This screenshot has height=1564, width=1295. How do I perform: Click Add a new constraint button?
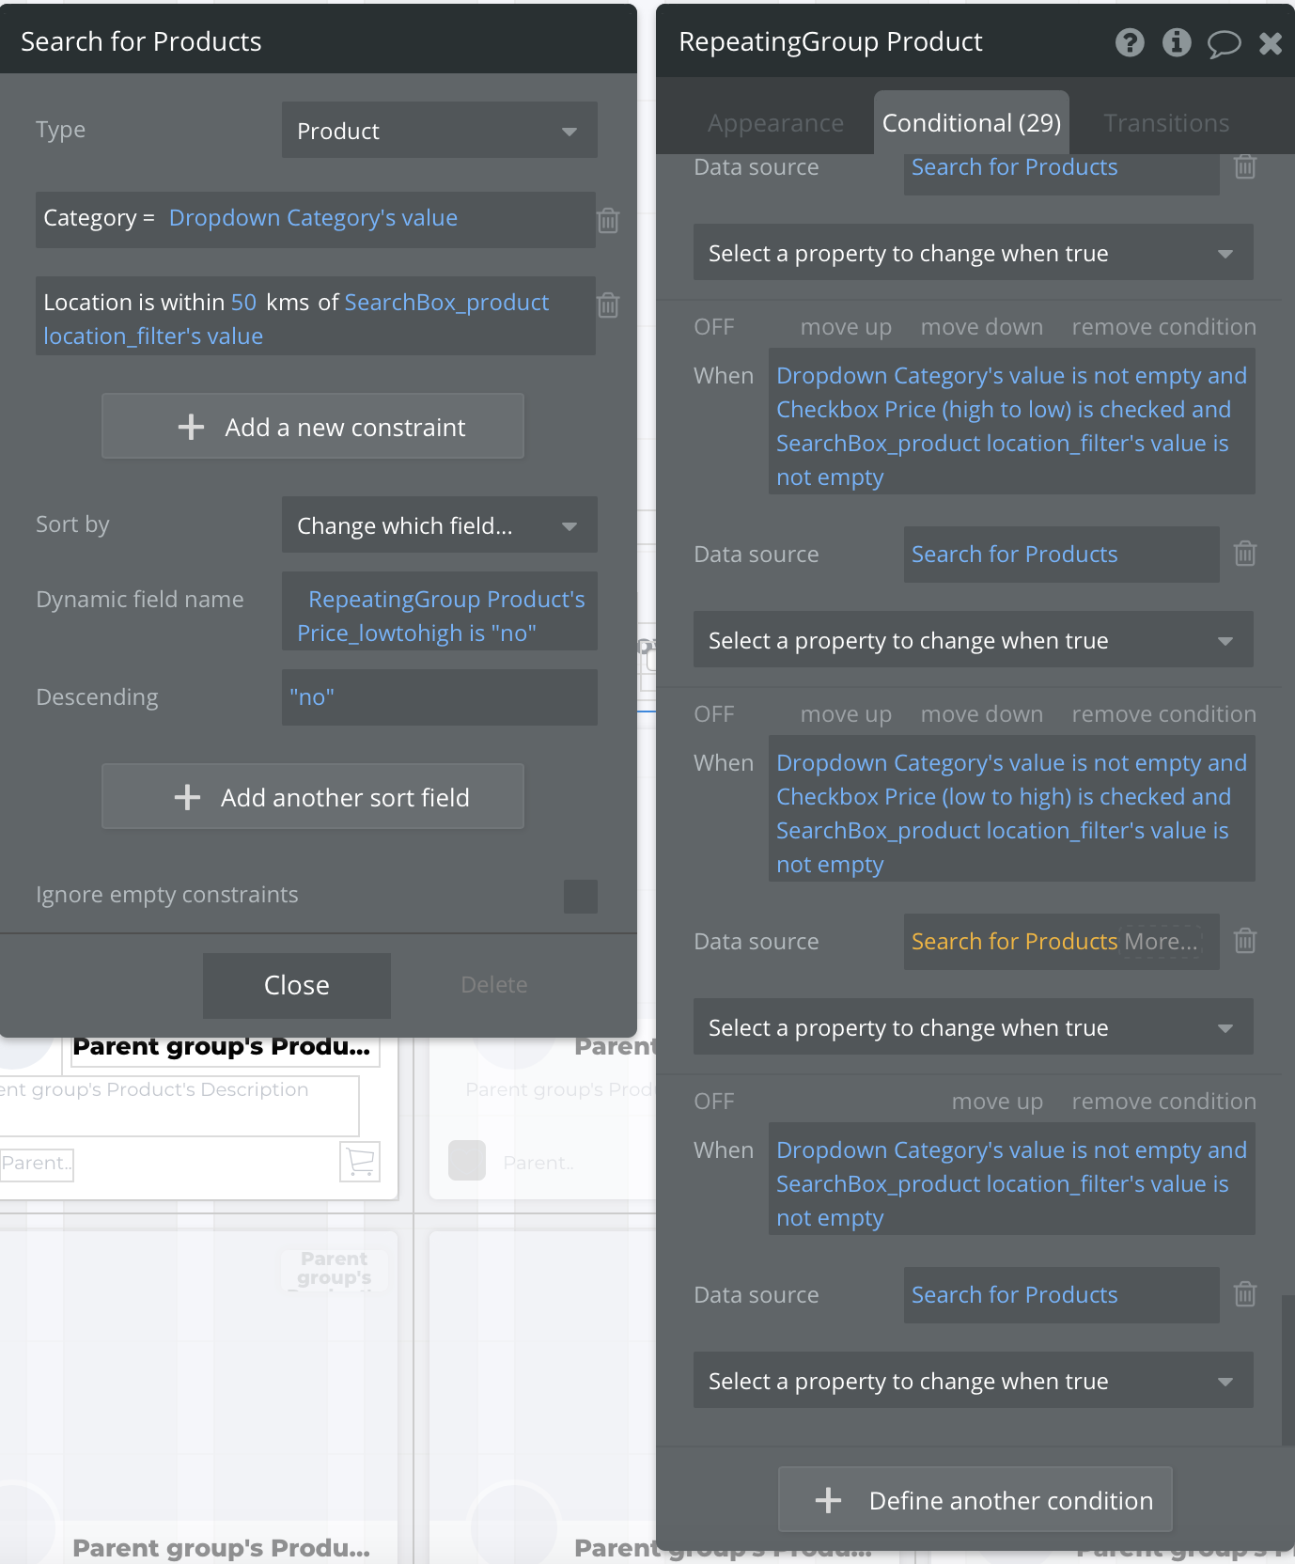[313, 427]
